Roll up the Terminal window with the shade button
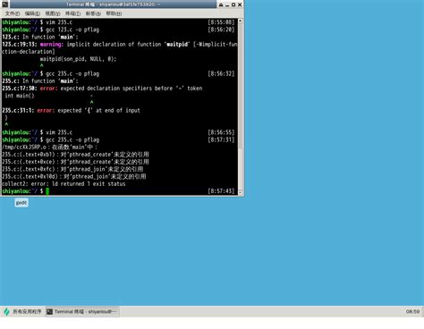 221,4
